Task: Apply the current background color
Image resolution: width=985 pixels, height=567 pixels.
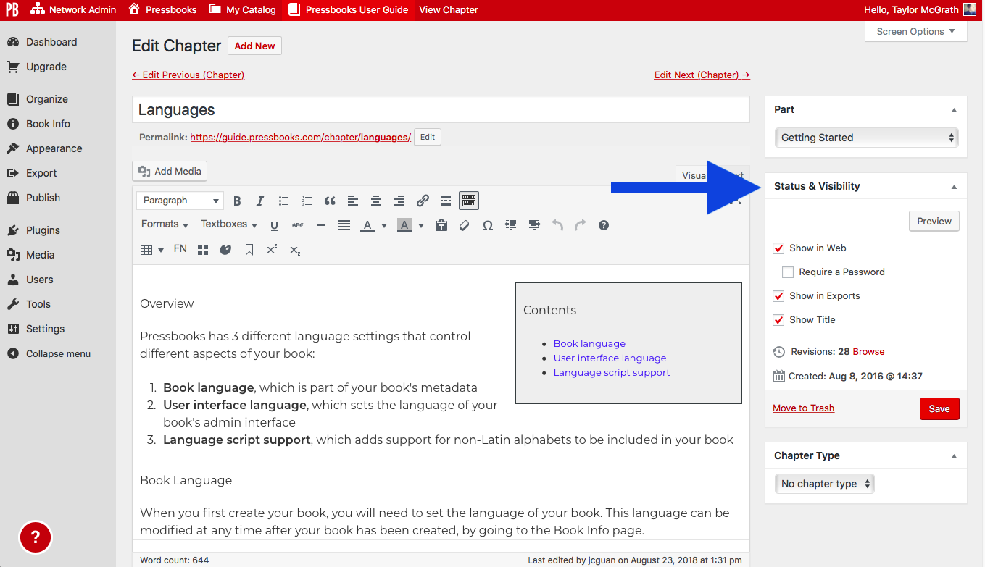Action: (404, 225)
